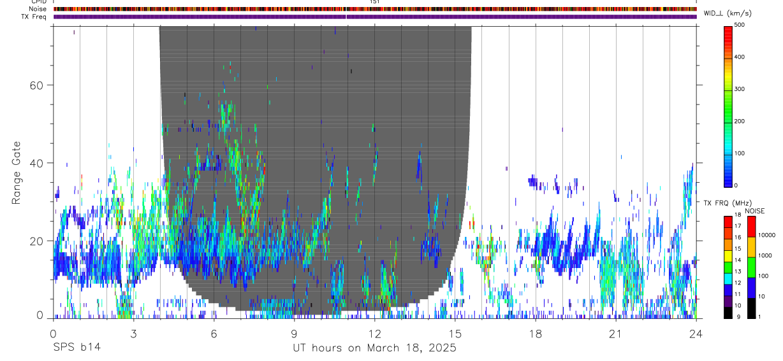Click the x-axis tick label '6'

coord(214,333)
